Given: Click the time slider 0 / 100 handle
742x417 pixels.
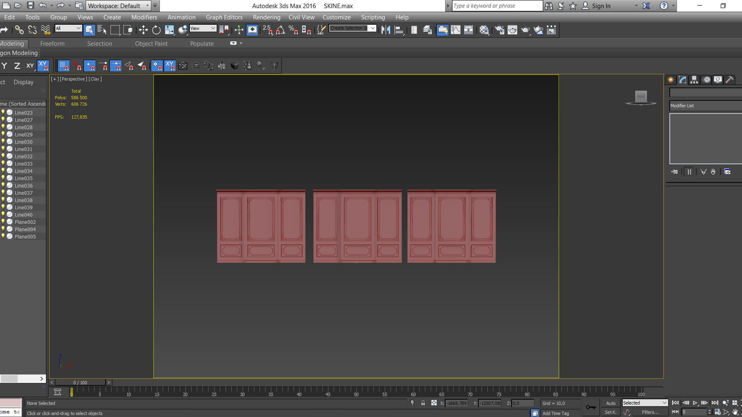Looking at the screenshot, I should tap(80, 382).
